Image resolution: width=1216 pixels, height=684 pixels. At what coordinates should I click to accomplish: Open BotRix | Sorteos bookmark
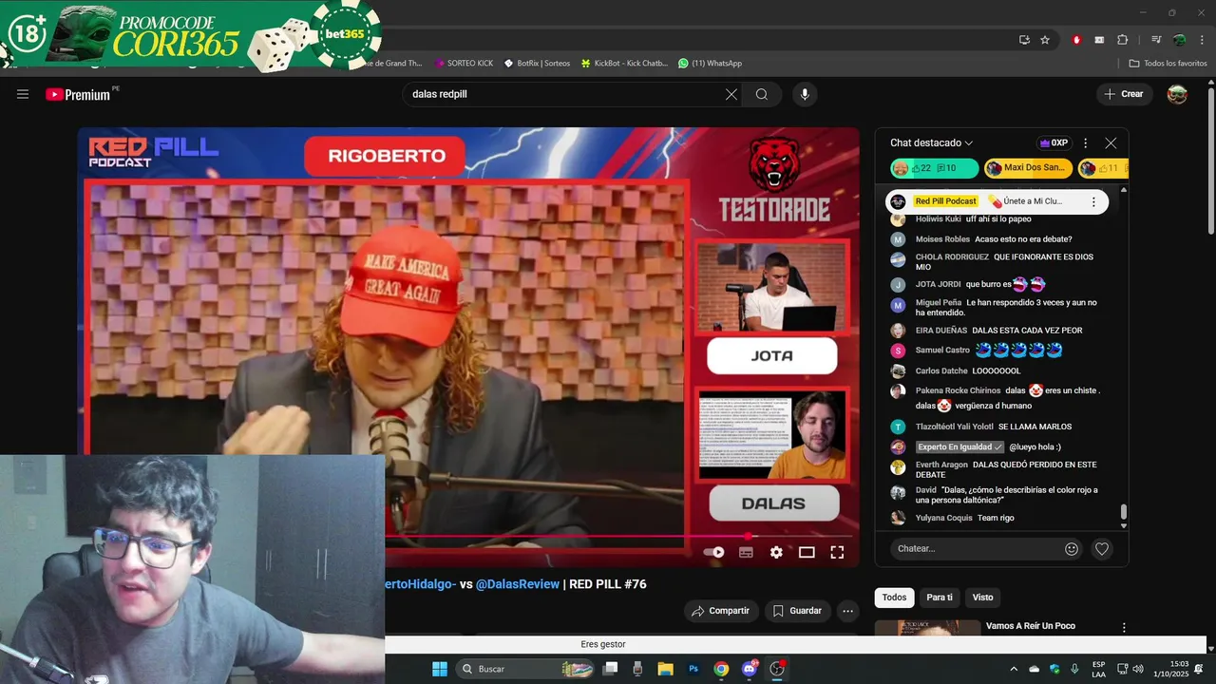coord(537,63)
